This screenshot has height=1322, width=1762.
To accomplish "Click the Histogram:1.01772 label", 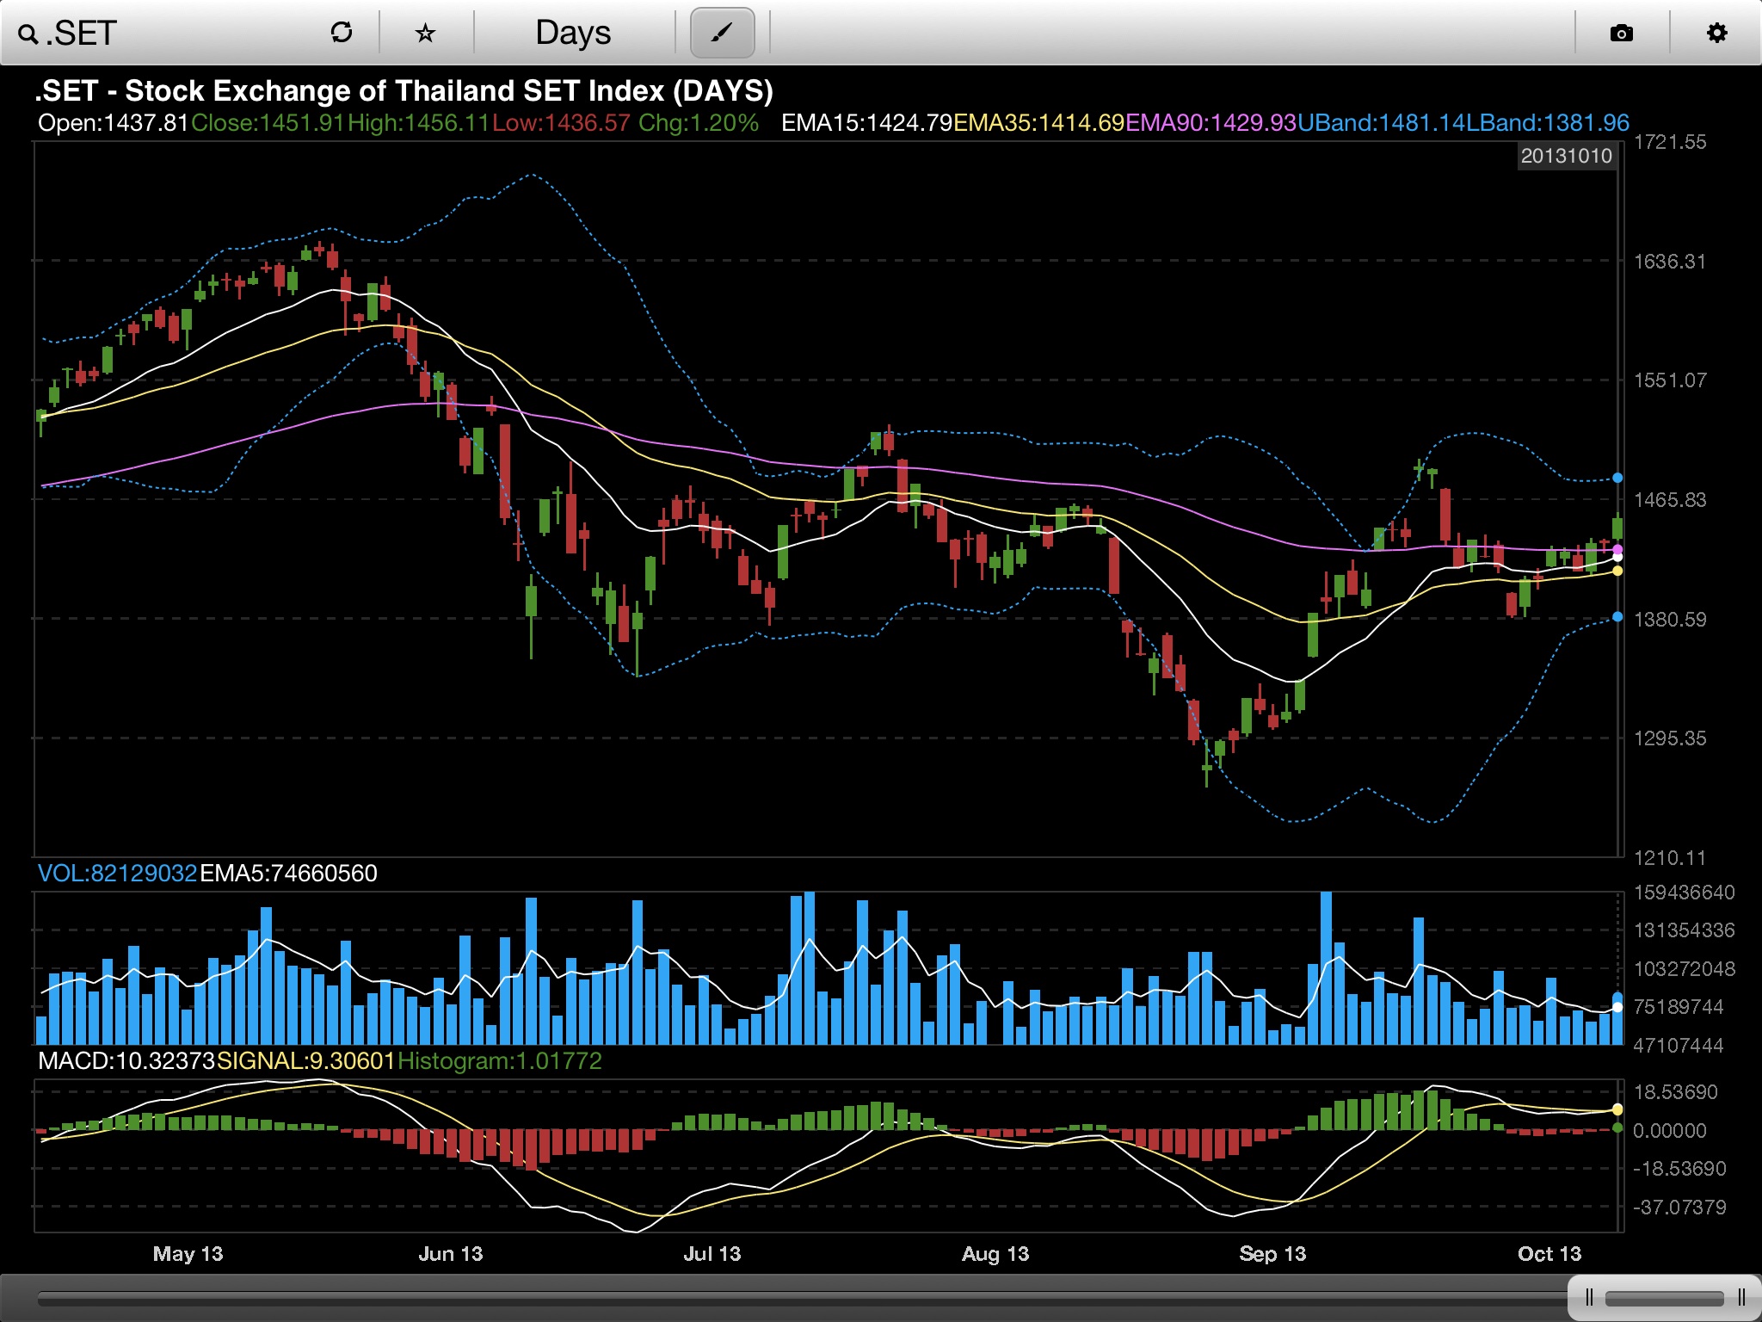I will [x=500, y=1061].
